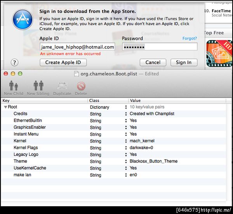Click the Yes value for UseKernelCache

point(133,168)
